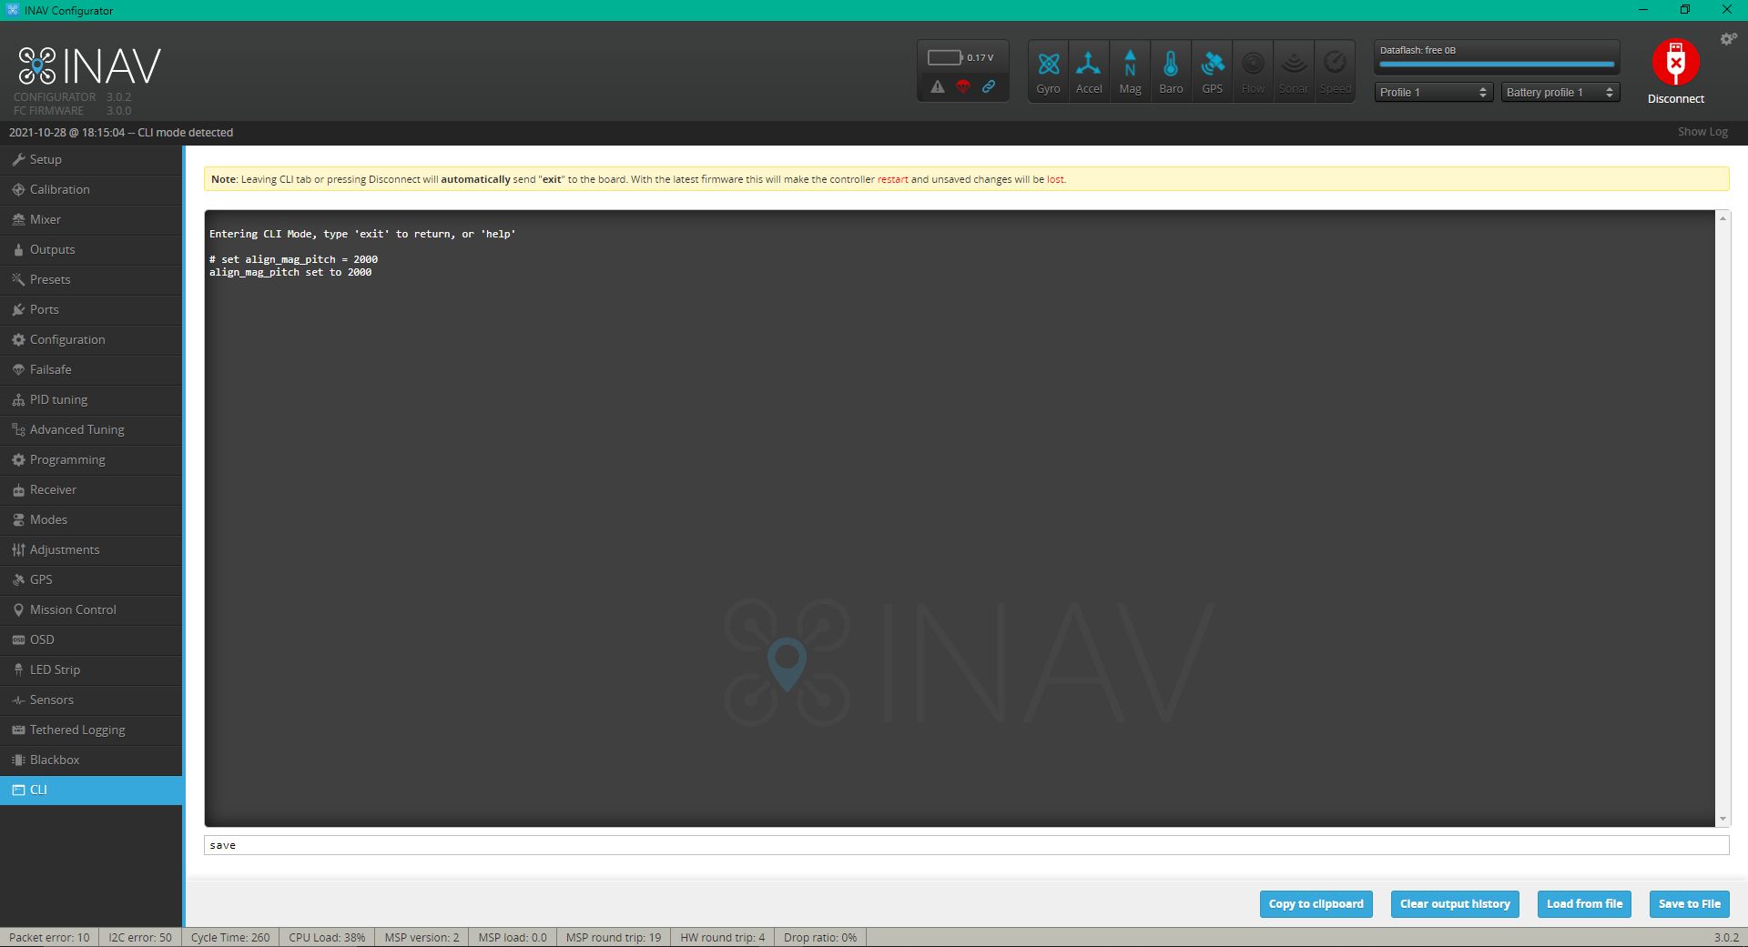Click Load from file button
This screenshot has height=947, width=1748.
click(1584, 904)
